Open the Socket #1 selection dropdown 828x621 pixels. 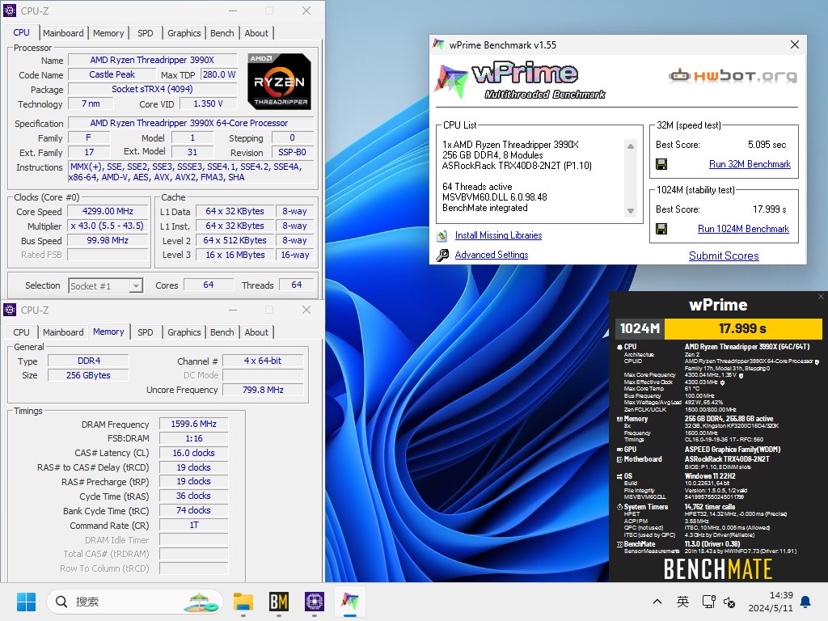pyautogui.click(x=136, y=285)
